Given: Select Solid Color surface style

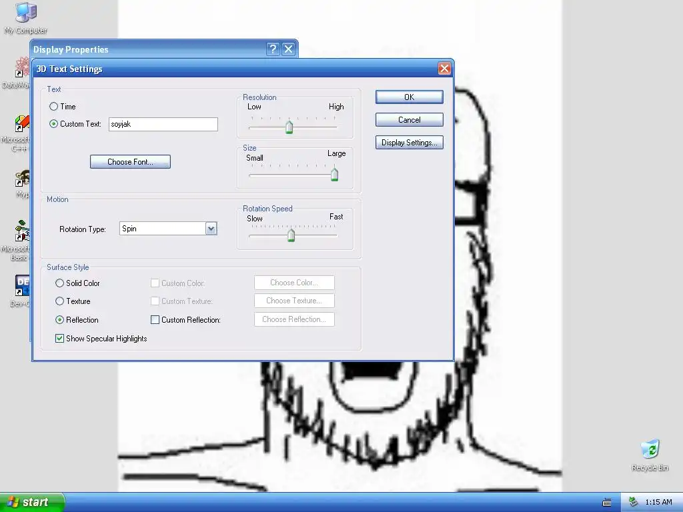Looking at the screenshot, I should (x=59, y=283).
